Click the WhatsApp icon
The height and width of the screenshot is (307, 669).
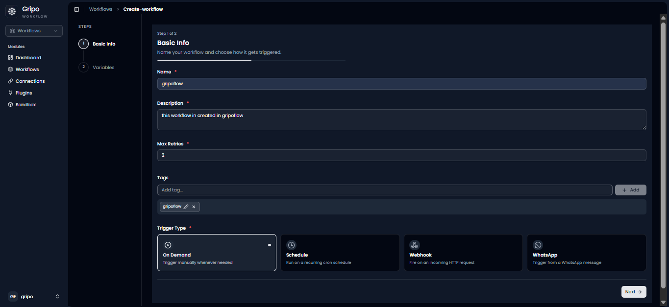coord(538,245)
